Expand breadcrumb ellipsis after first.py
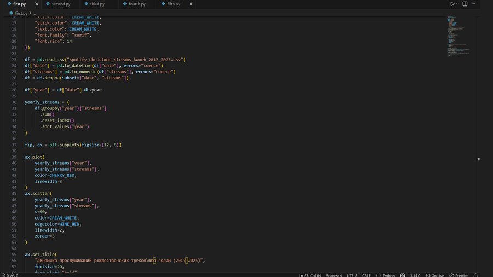Image resolution: width=493 pixels, height=277 pixels. point(34,13)
